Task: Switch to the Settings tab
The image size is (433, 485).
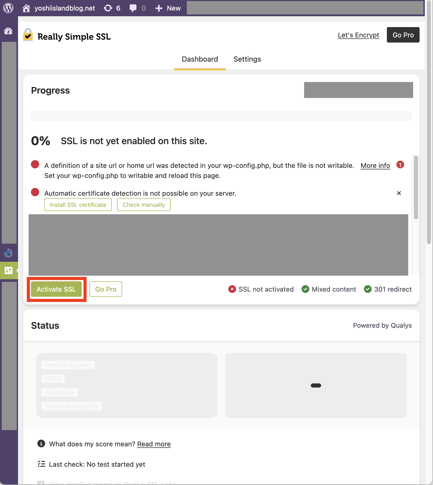Action: click(247, 59)
